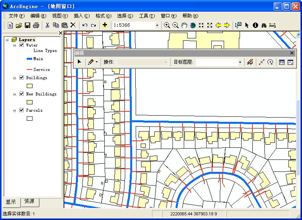
Task: Redo the last undone action
Action: pos(93,25)
